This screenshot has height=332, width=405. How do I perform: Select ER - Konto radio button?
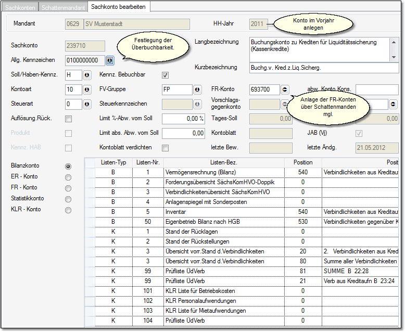coord(68,177)
